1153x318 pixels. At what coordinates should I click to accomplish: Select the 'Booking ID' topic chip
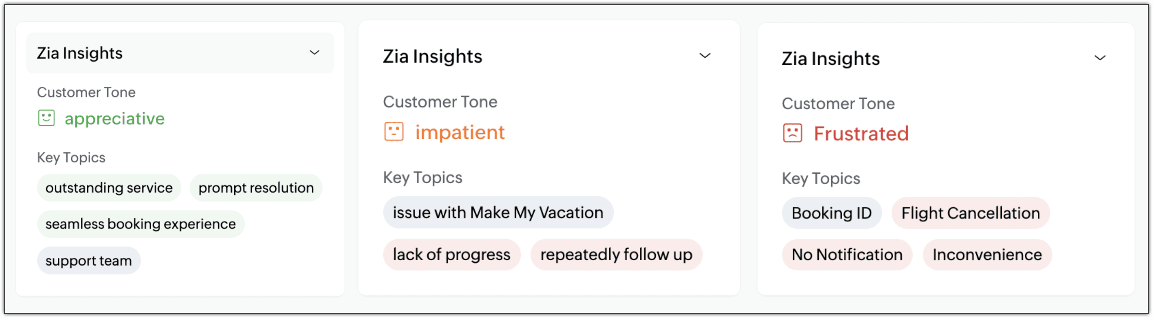click(x=832, y=213)
